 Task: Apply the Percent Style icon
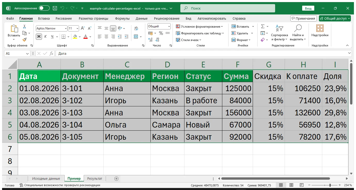[161, 33]
